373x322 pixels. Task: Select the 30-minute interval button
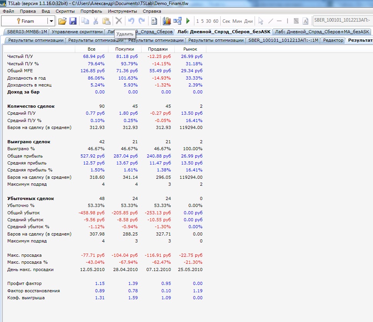208,21
